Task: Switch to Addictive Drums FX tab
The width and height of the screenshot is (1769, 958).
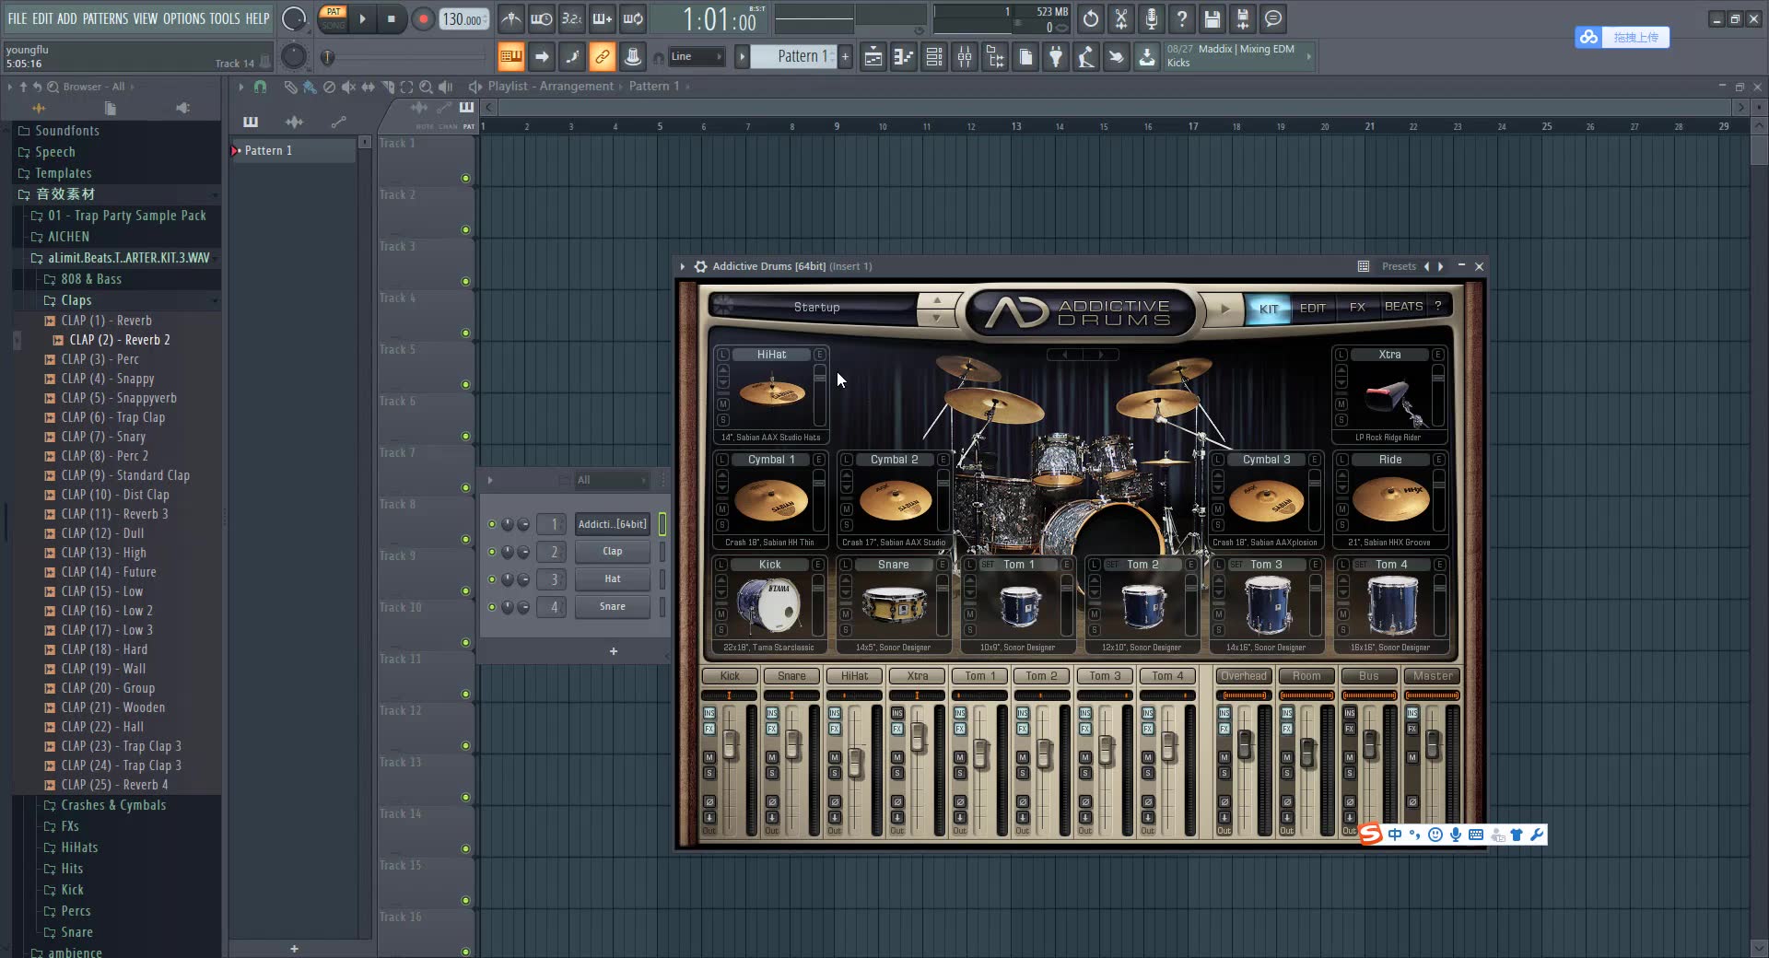Action: pyautogui.click(x=1357, y=308)
